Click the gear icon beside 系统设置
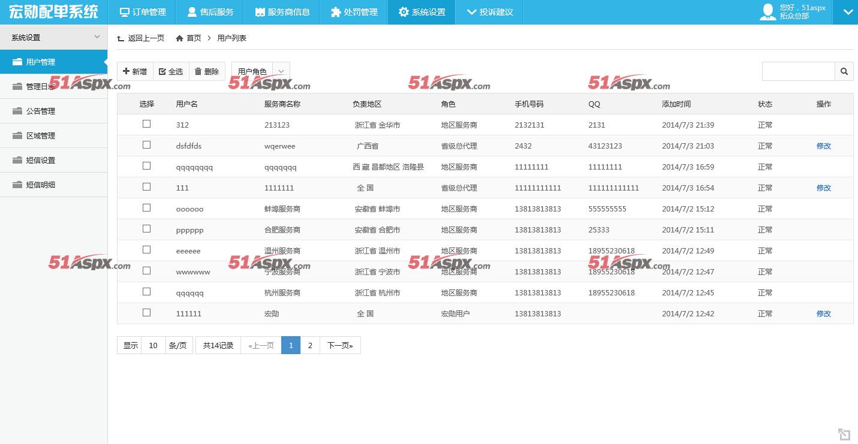The height and width of the screenshot is (444, 858). pos(404,12)
